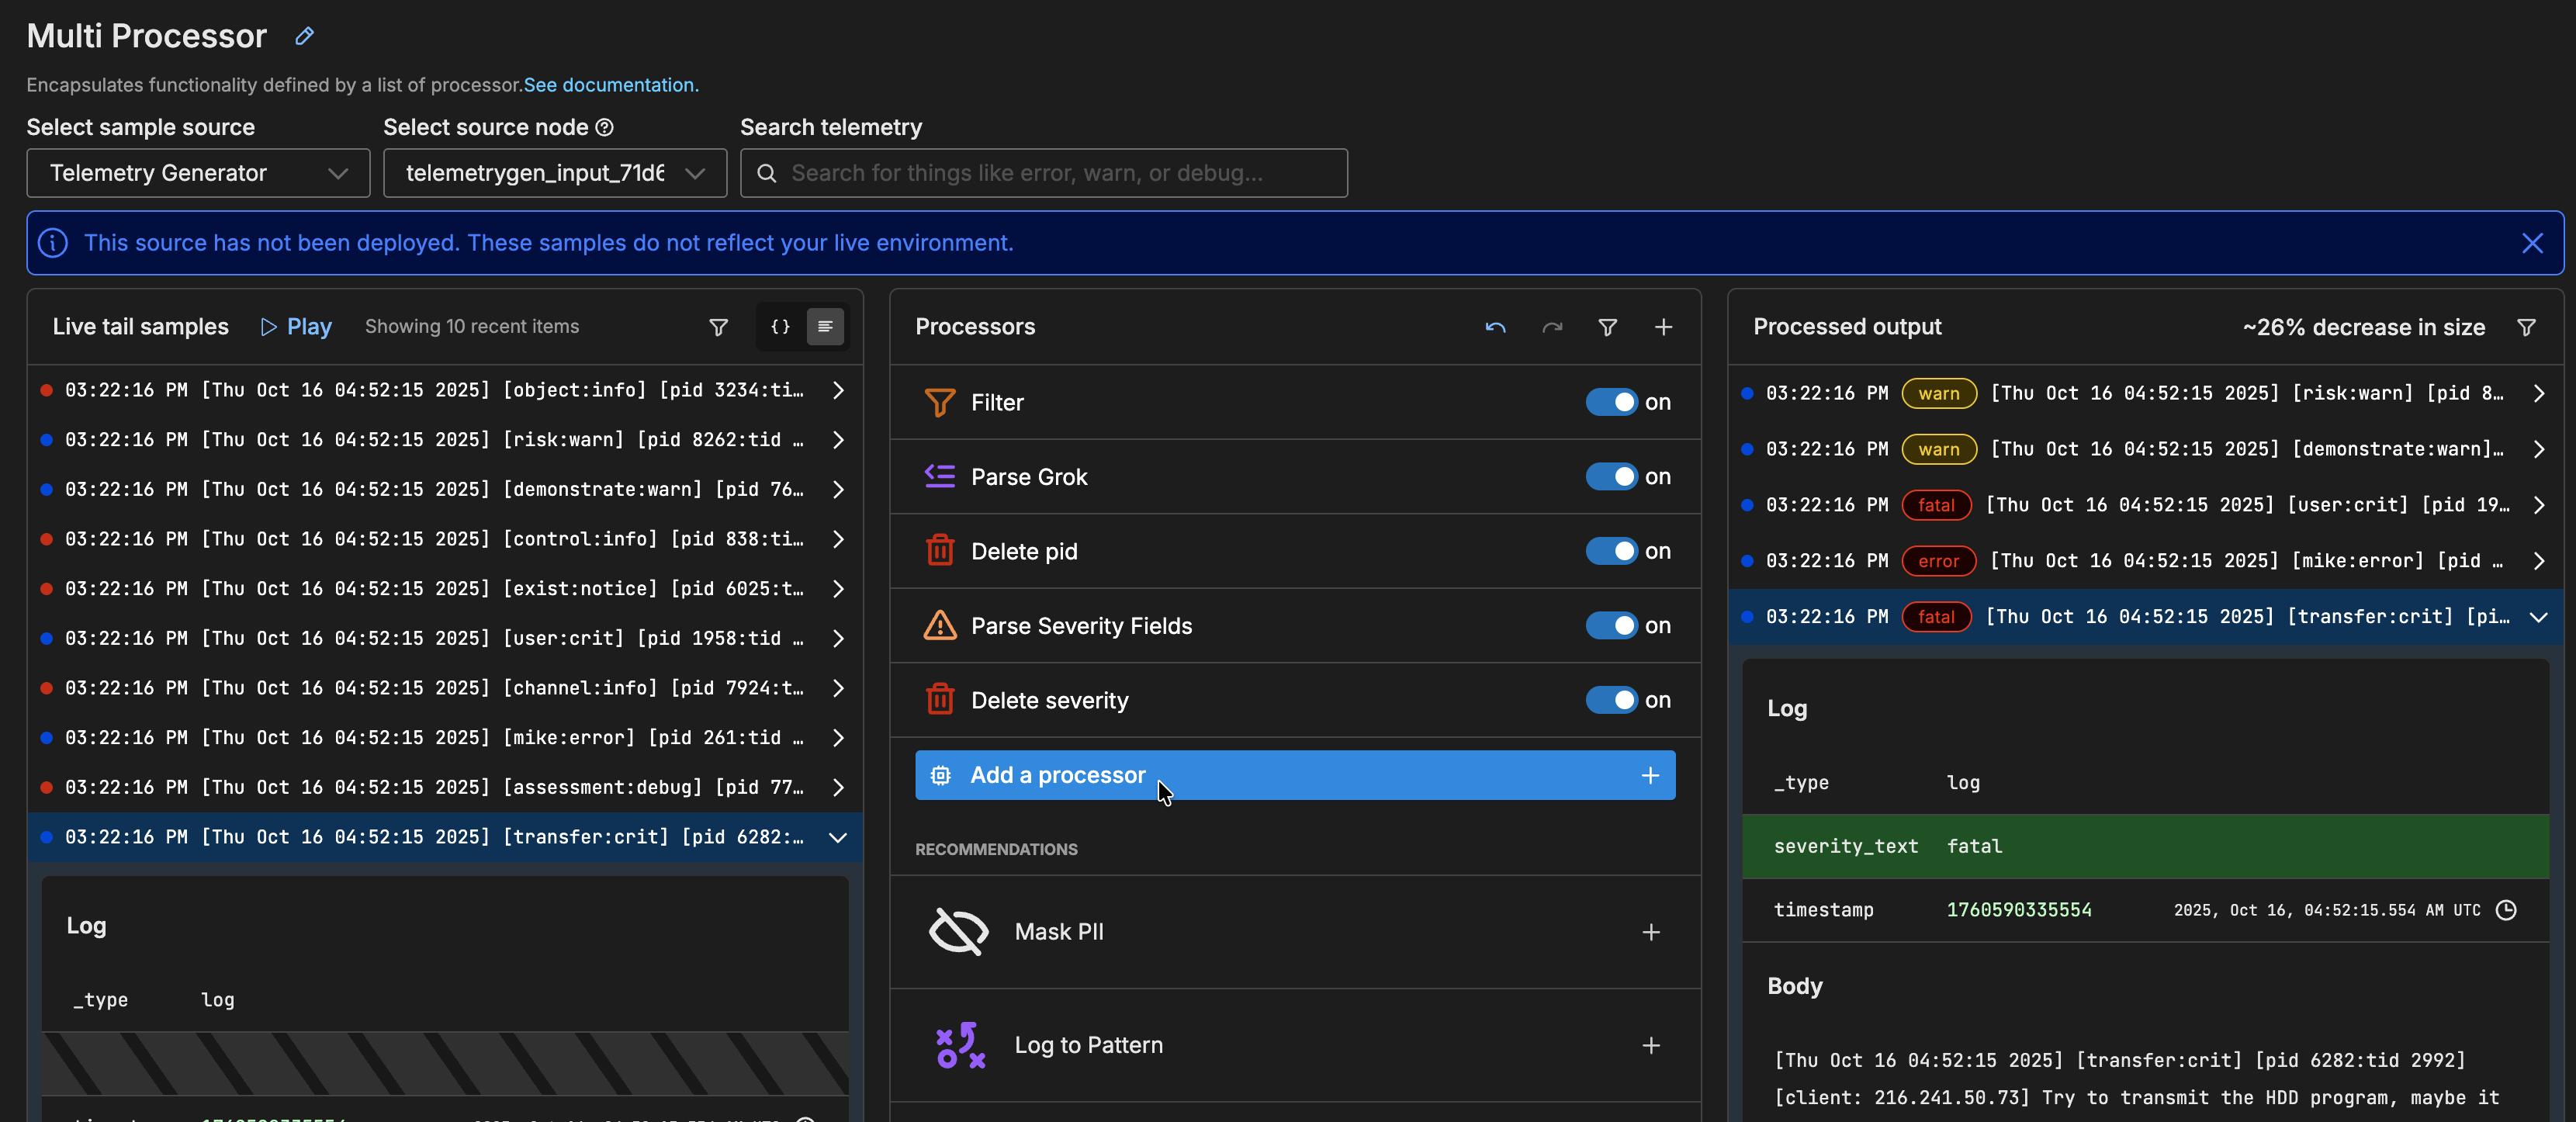Expand the object:info log sample row
Image resolution: width=2576 pixels, height=1122 pixels.
(838, 390)
